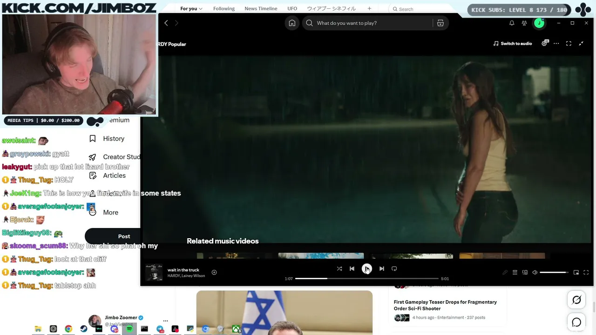Open Jimbo Zoomer account menu dots
Image resolution: width=596 pixels, height=335 pixels.
coord(165,321)
